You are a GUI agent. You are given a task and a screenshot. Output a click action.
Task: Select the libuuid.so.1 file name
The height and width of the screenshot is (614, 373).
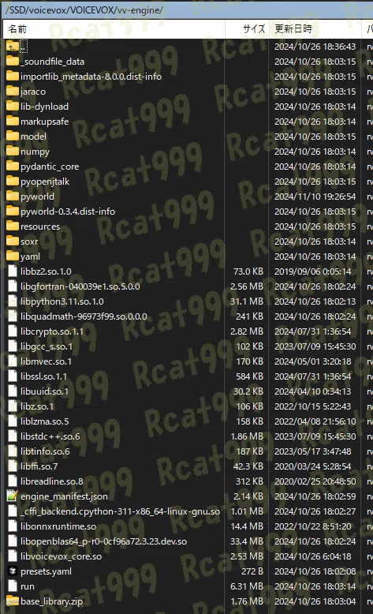[x=45, y=391]
